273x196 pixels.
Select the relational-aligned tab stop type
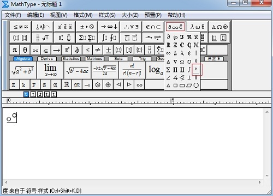47,94
